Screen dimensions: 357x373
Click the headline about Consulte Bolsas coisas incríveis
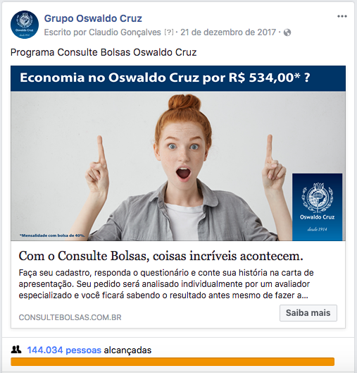161,256
